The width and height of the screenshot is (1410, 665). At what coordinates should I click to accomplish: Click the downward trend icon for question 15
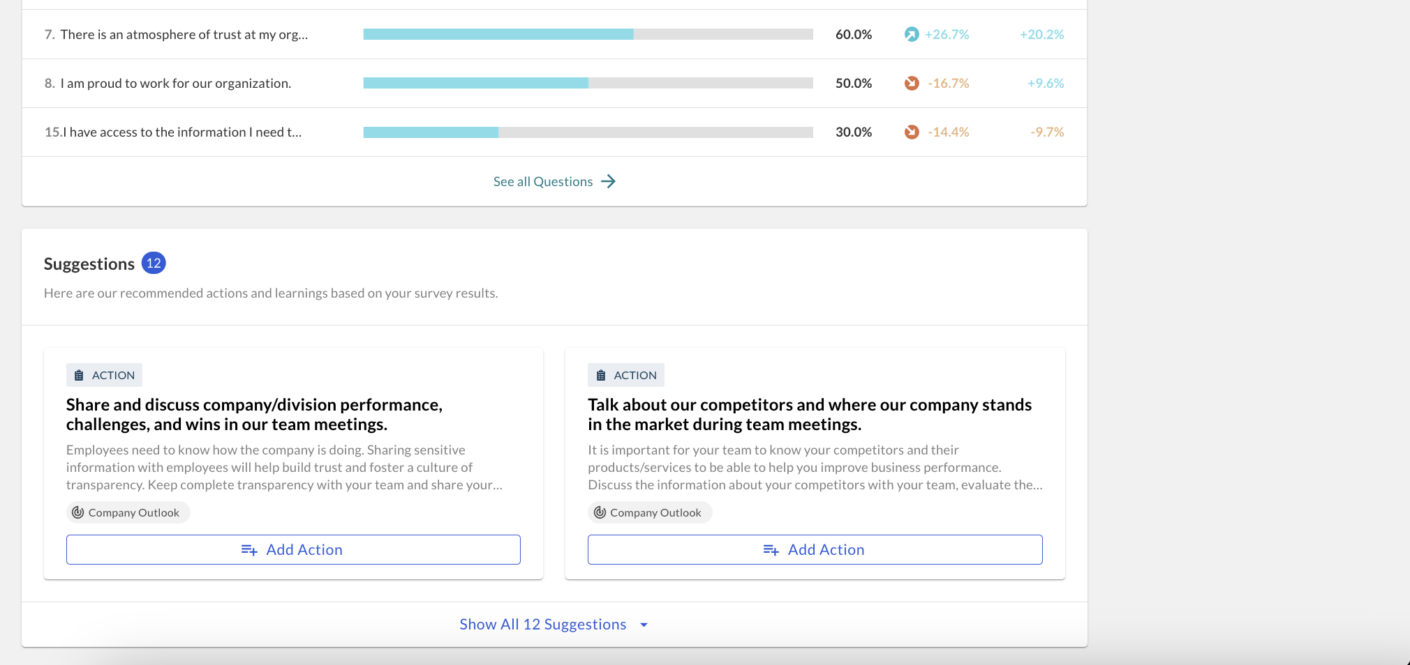point(912,132)
